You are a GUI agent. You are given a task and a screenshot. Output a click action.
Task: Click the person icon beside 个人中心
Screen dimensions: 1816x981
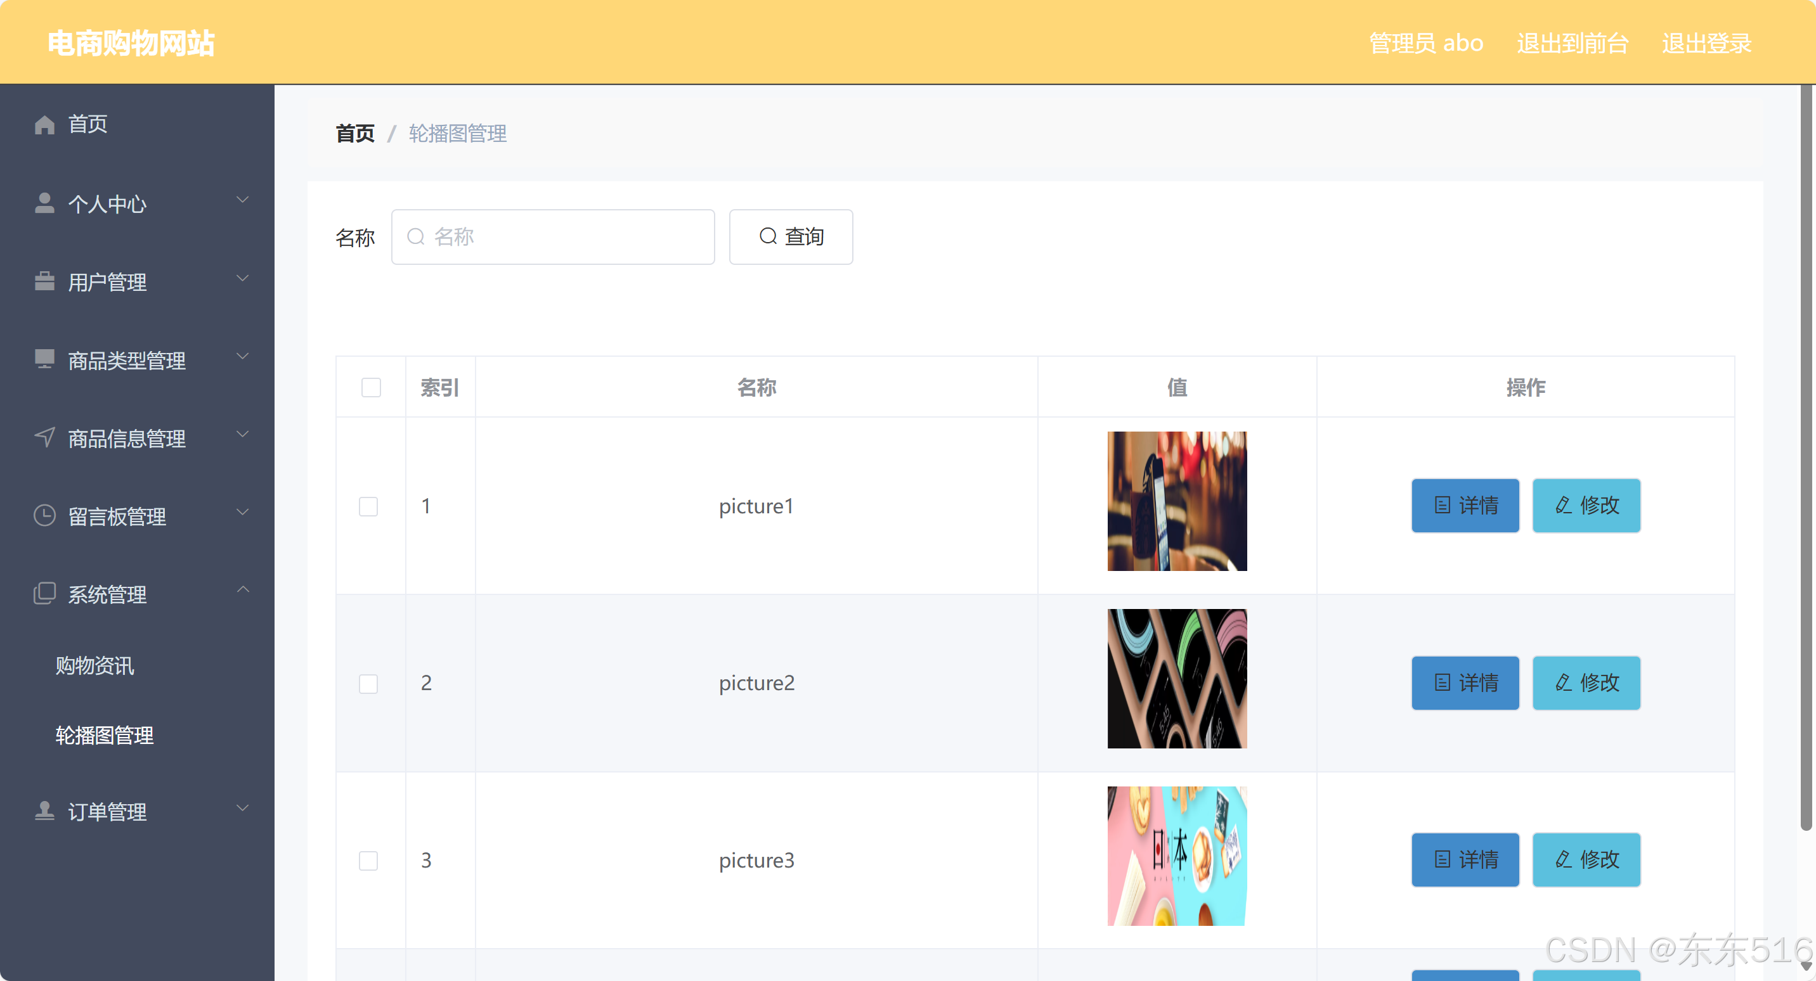44,203
